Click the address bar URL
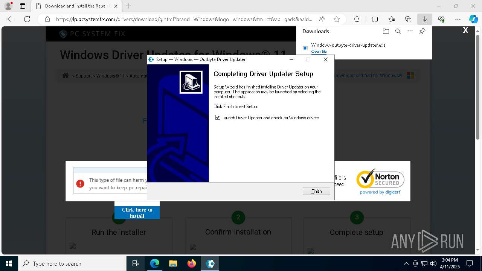Viewport: 482px width, 271px height. point(184,19)
